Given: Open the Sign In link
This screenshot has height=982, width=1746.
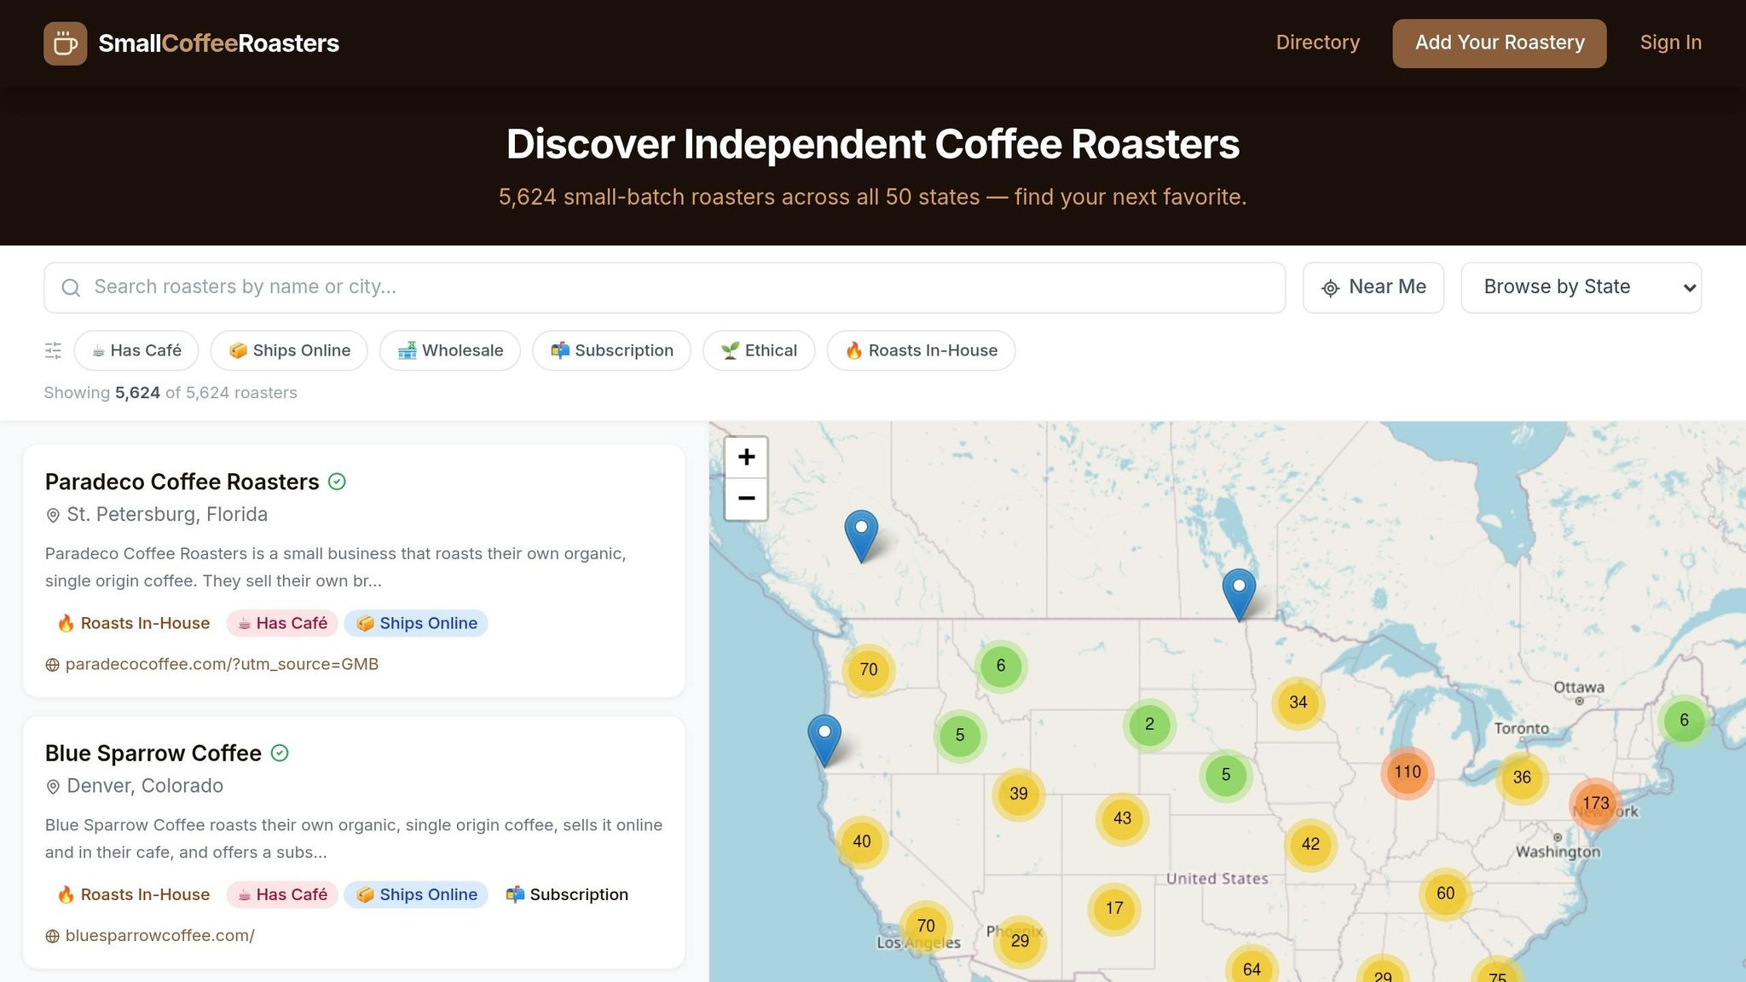Looking at the screenshot, I should (x=1670, y=43).
